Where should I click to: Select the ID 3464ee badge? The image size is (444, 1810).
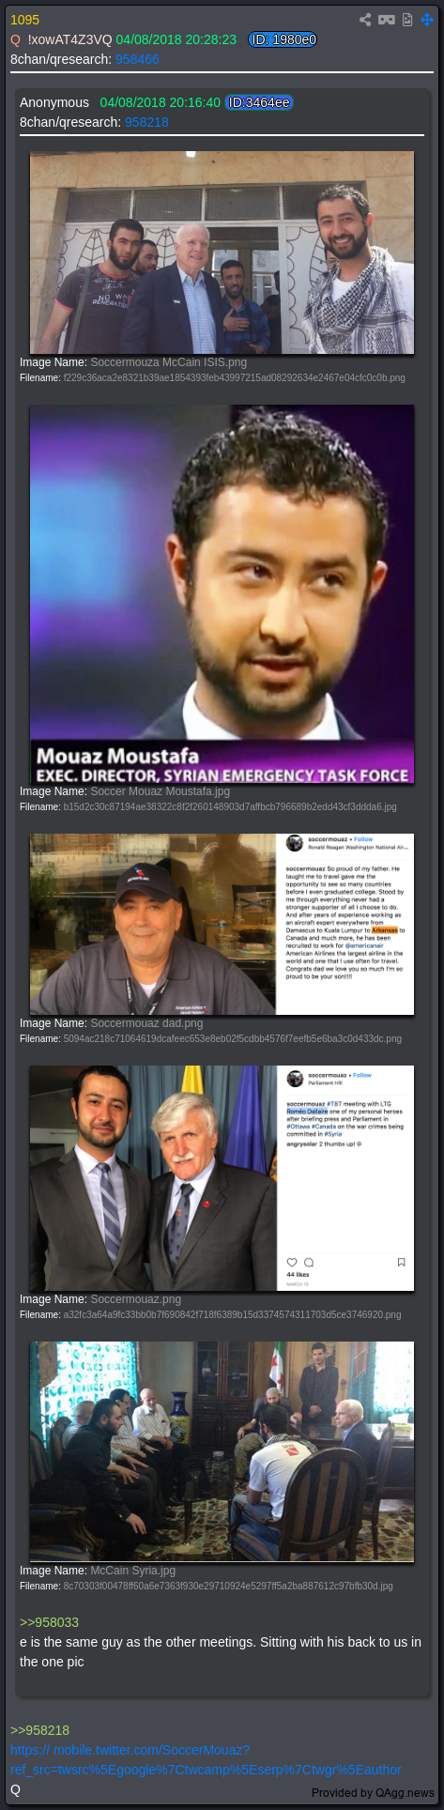click(259, 102)
